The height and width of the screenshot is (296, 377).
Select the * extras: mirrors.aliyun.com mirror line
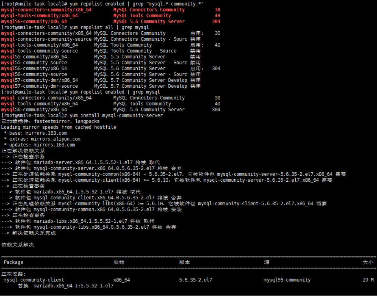(x=42, y=139)
